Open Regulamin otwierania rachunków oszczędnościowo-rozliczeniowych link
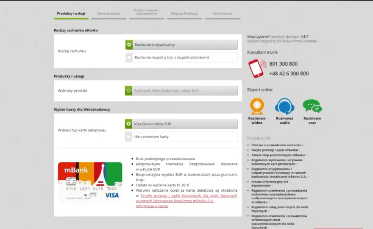The image size is (373, 229). (x=279, y=196)
